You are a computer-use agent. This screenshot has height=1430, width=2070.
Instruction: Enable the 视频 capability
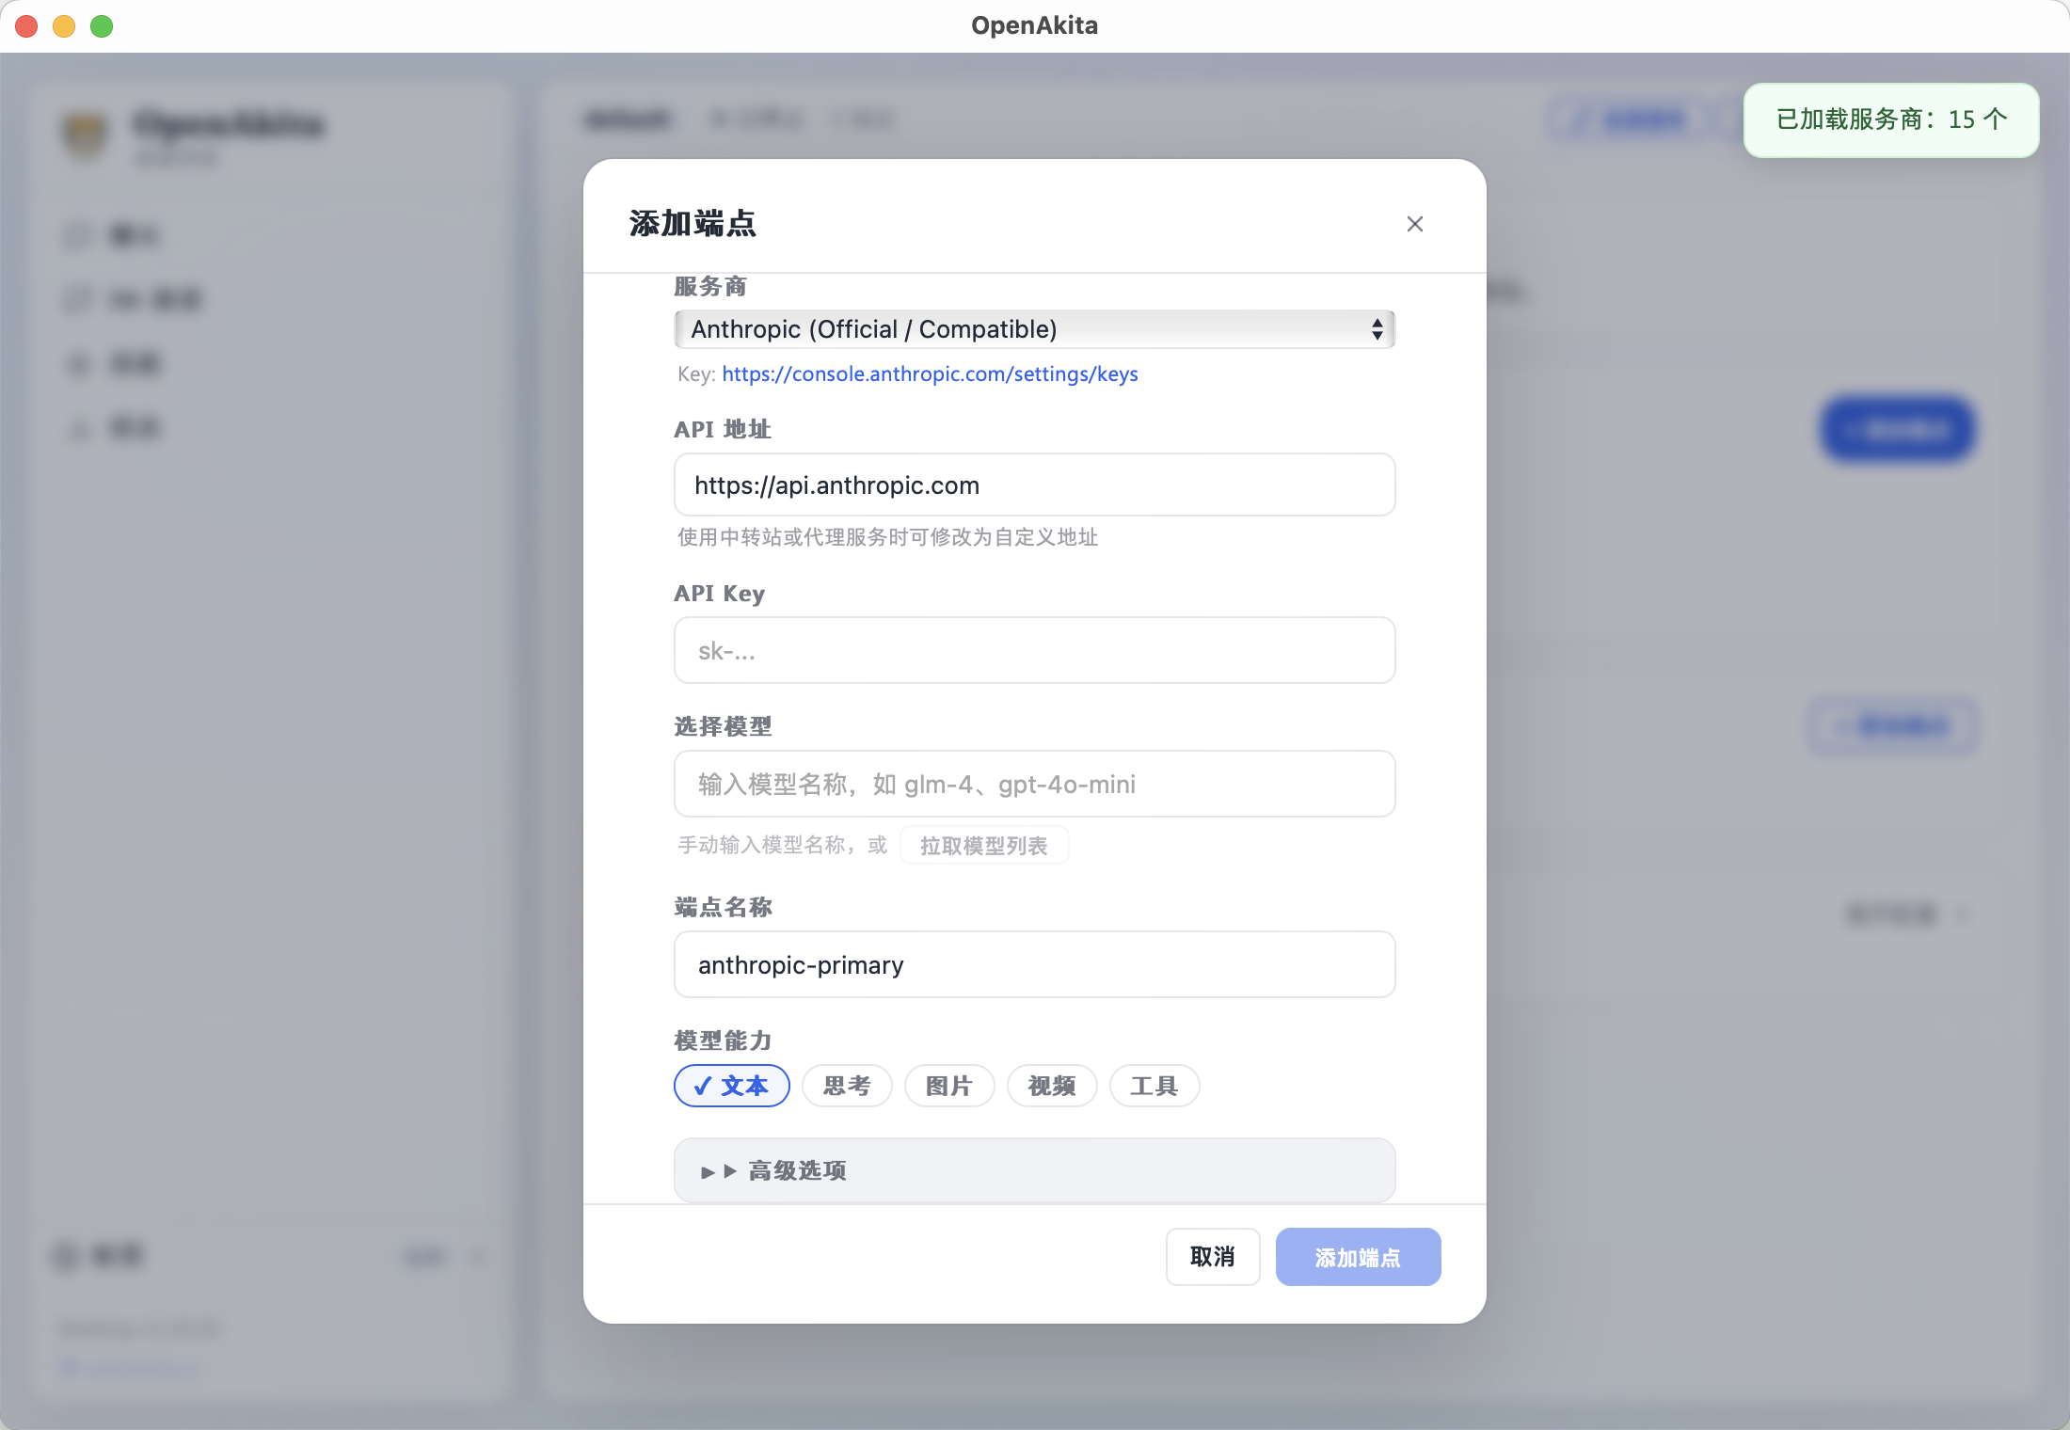(x=1051, y=1086)
